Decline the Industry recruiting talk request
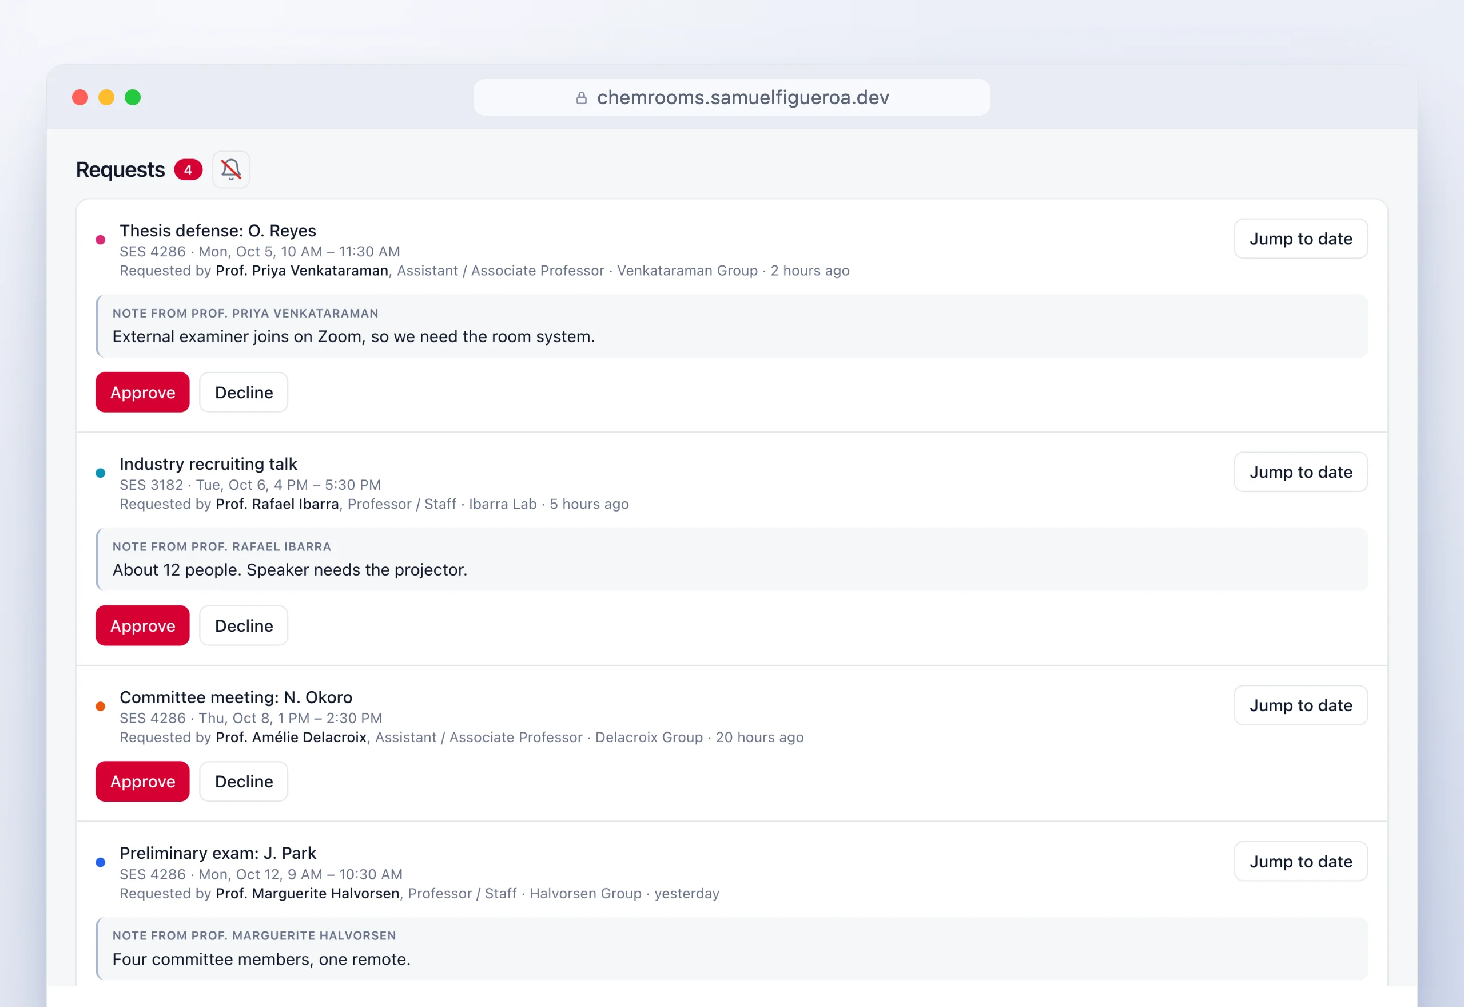Image resolution: width=1464 pixels, height=1007 pixels. [244, 626]
